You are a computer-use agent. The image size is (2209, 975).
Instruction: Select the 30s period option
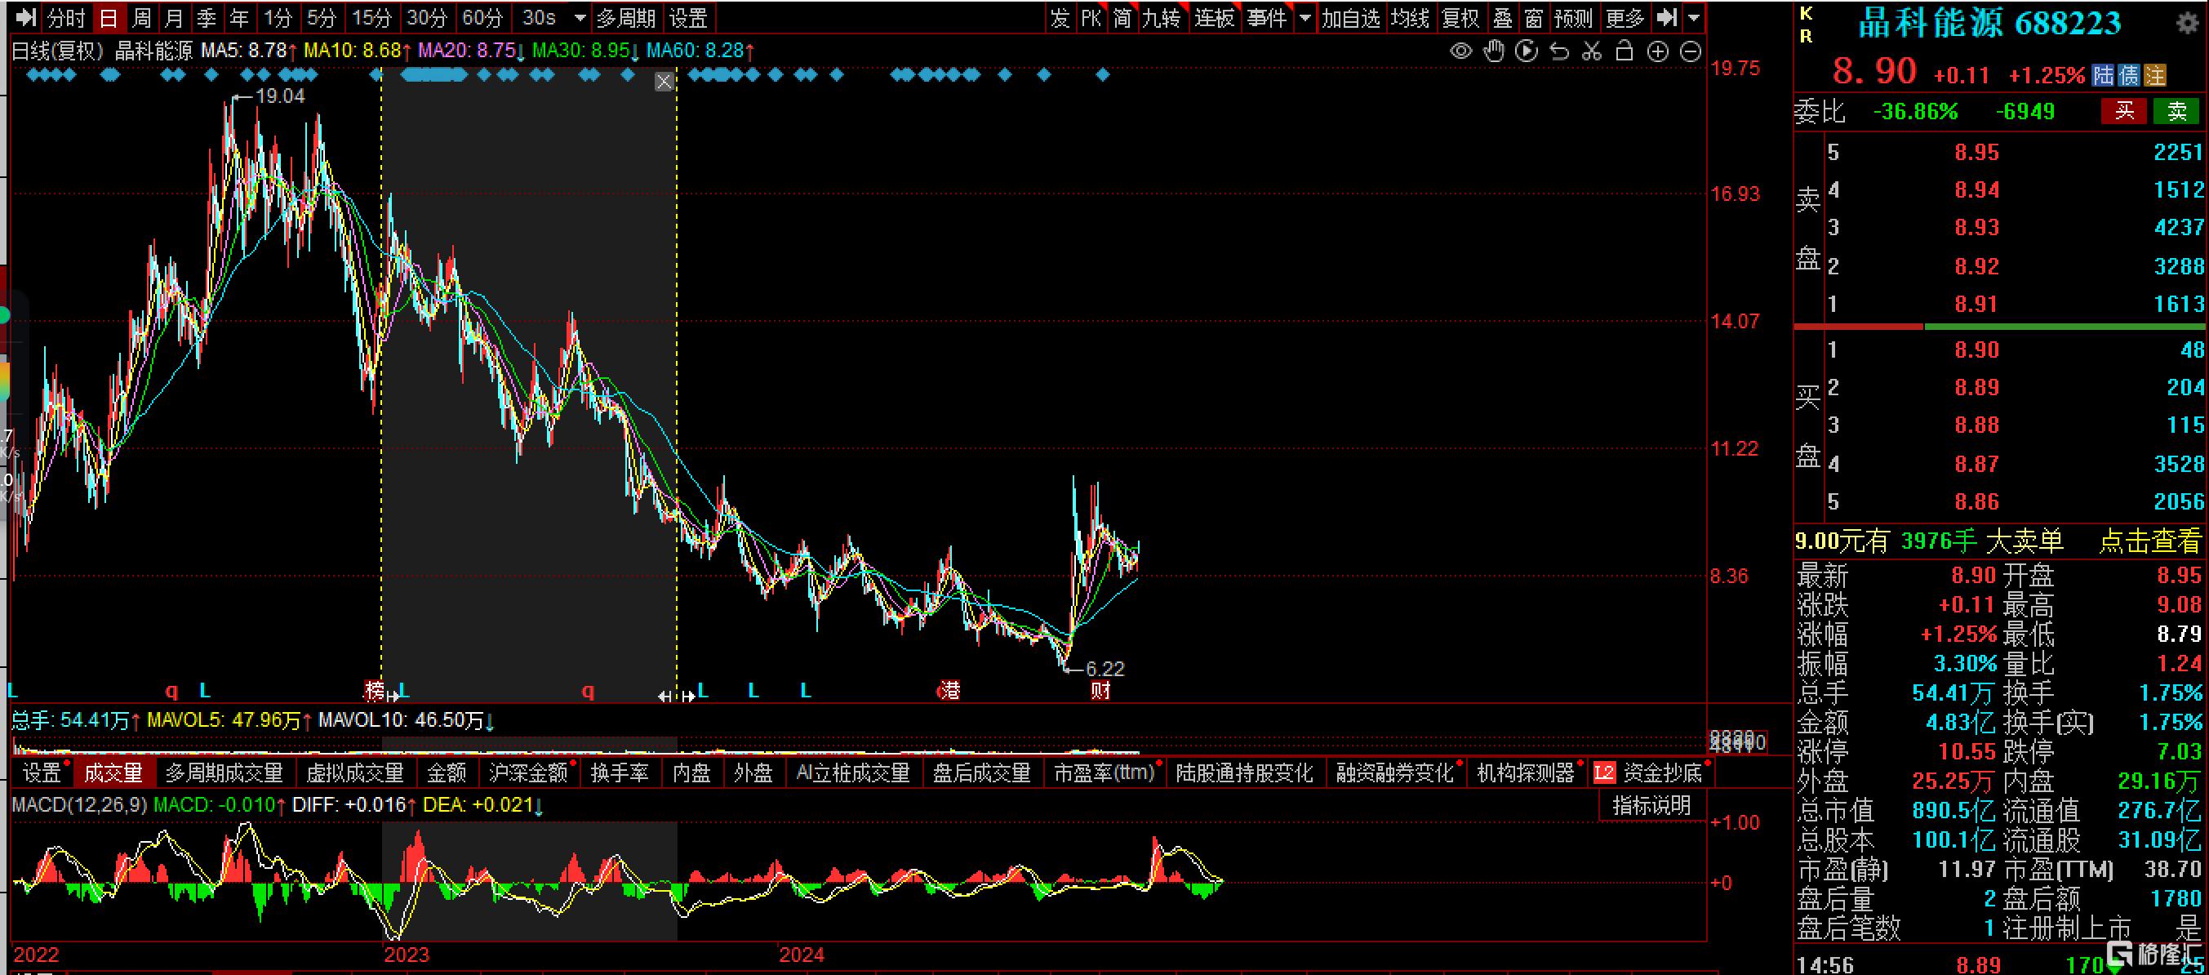(539, 17)
